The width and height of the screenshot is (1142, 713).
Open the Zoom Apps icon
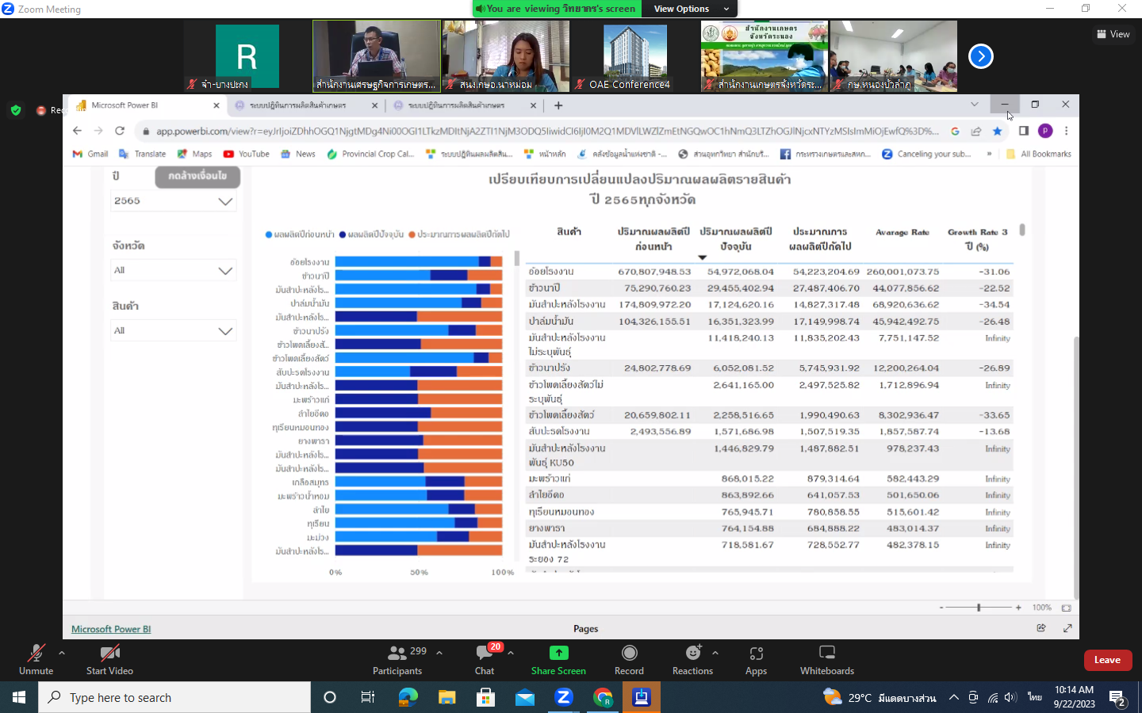tap(756, 654)
